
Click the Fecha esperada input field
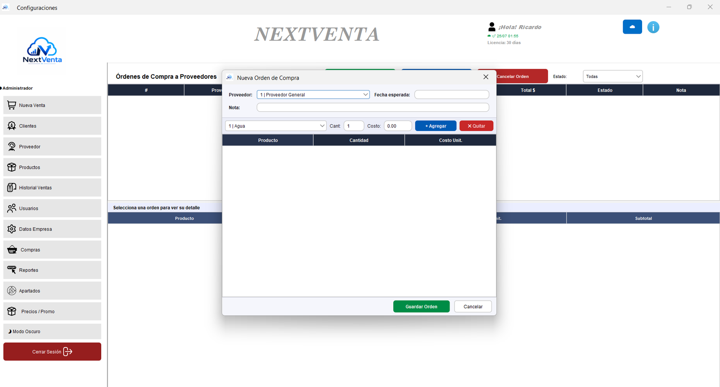(x=452, y=94)
